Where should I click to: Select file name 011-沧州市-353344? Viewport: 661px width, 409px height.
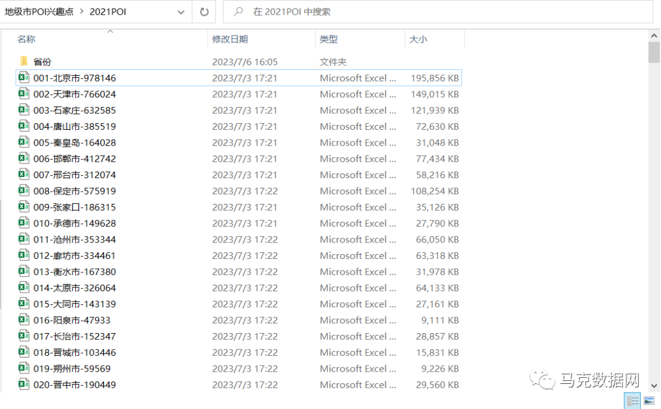pos(75,239)
